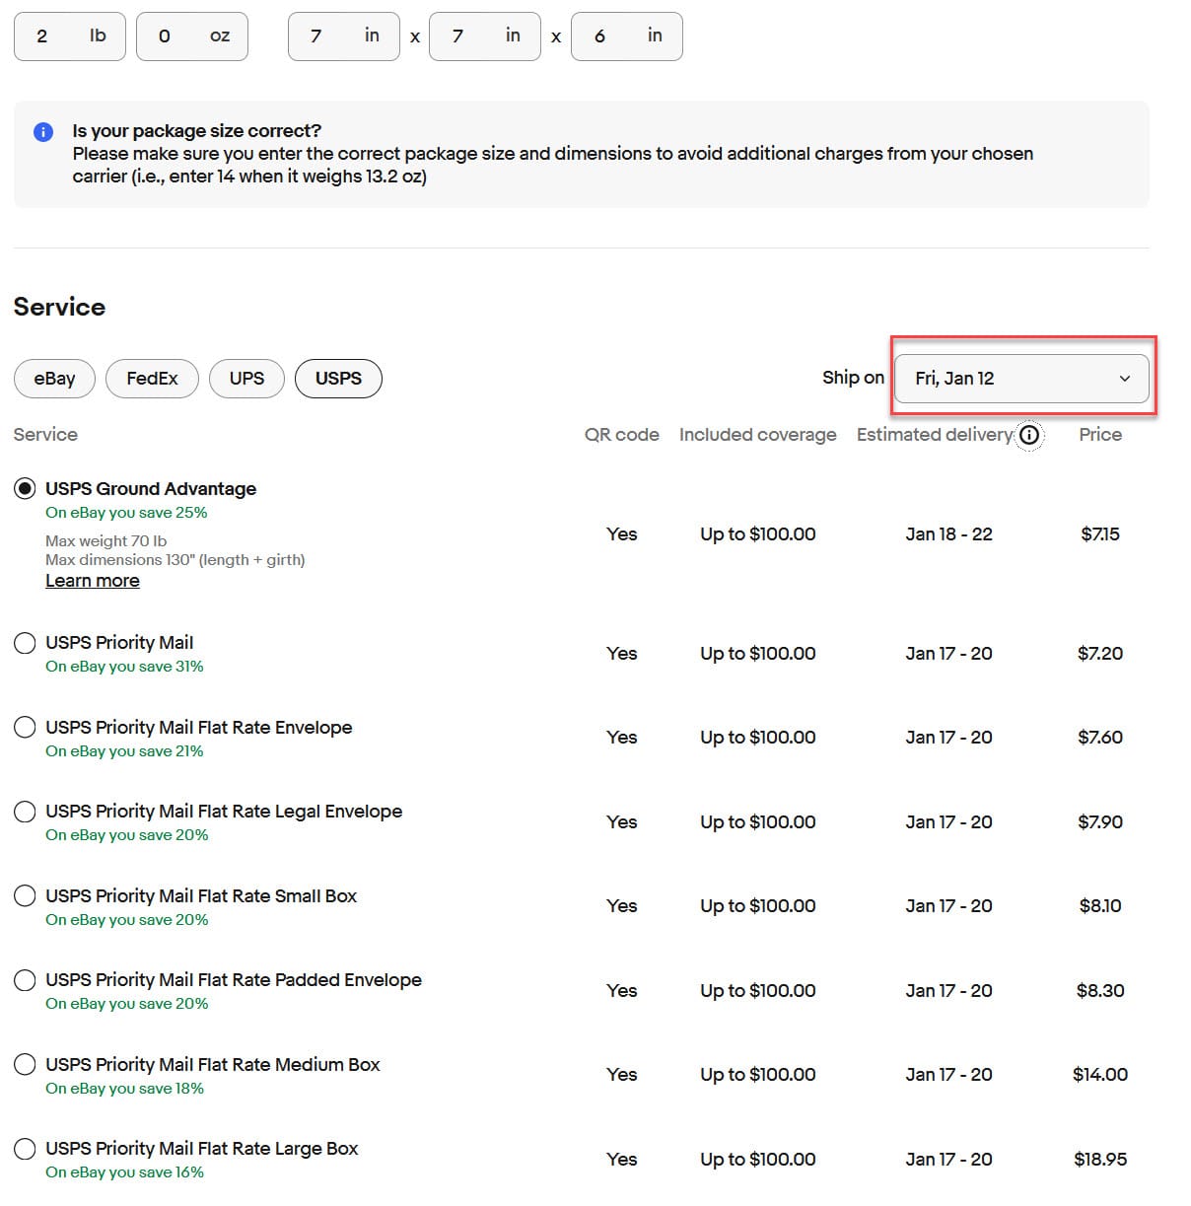Select Priority Mail Flat Rate Medium Box

pyautogui.click(x=26, y=1065)
